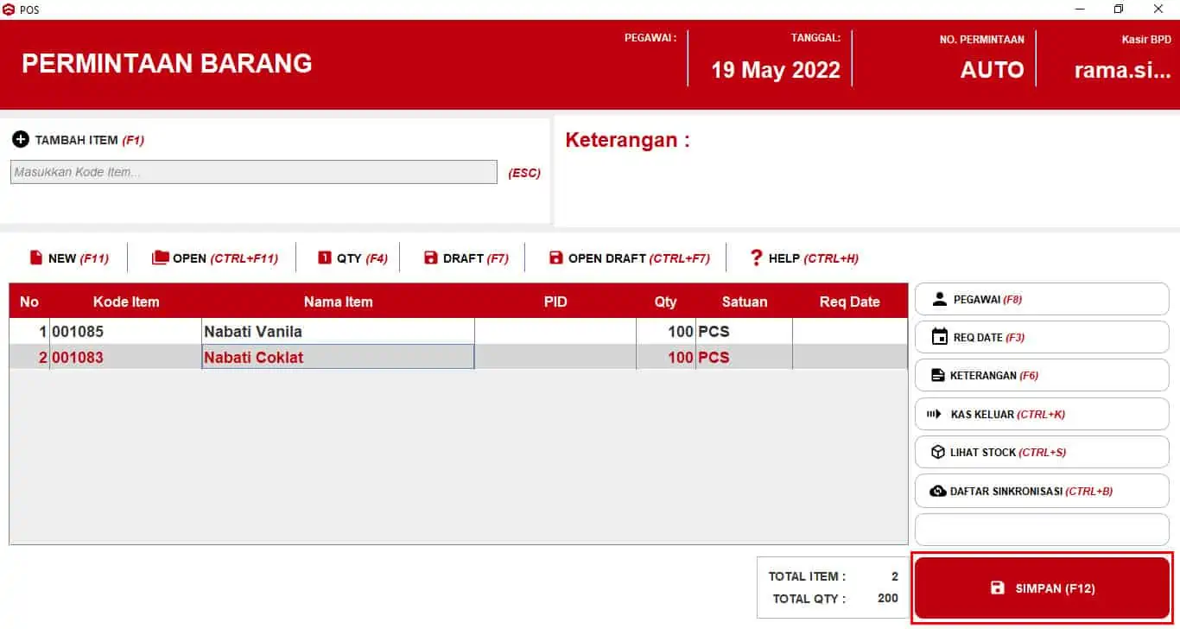Click Qty 100 in Nabati Coklat row
The image size is (1180, 629).
(666, 357)
